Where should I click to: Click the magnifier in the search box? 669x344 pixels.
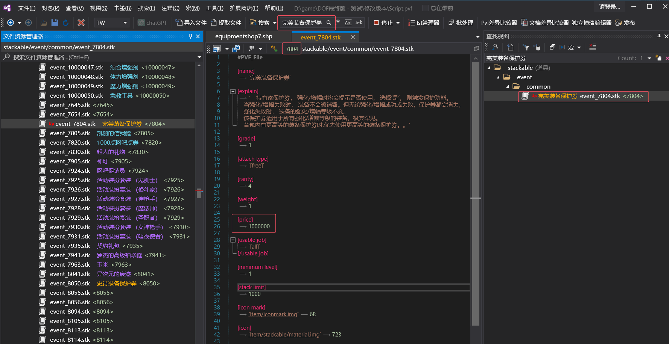point(329,23)
